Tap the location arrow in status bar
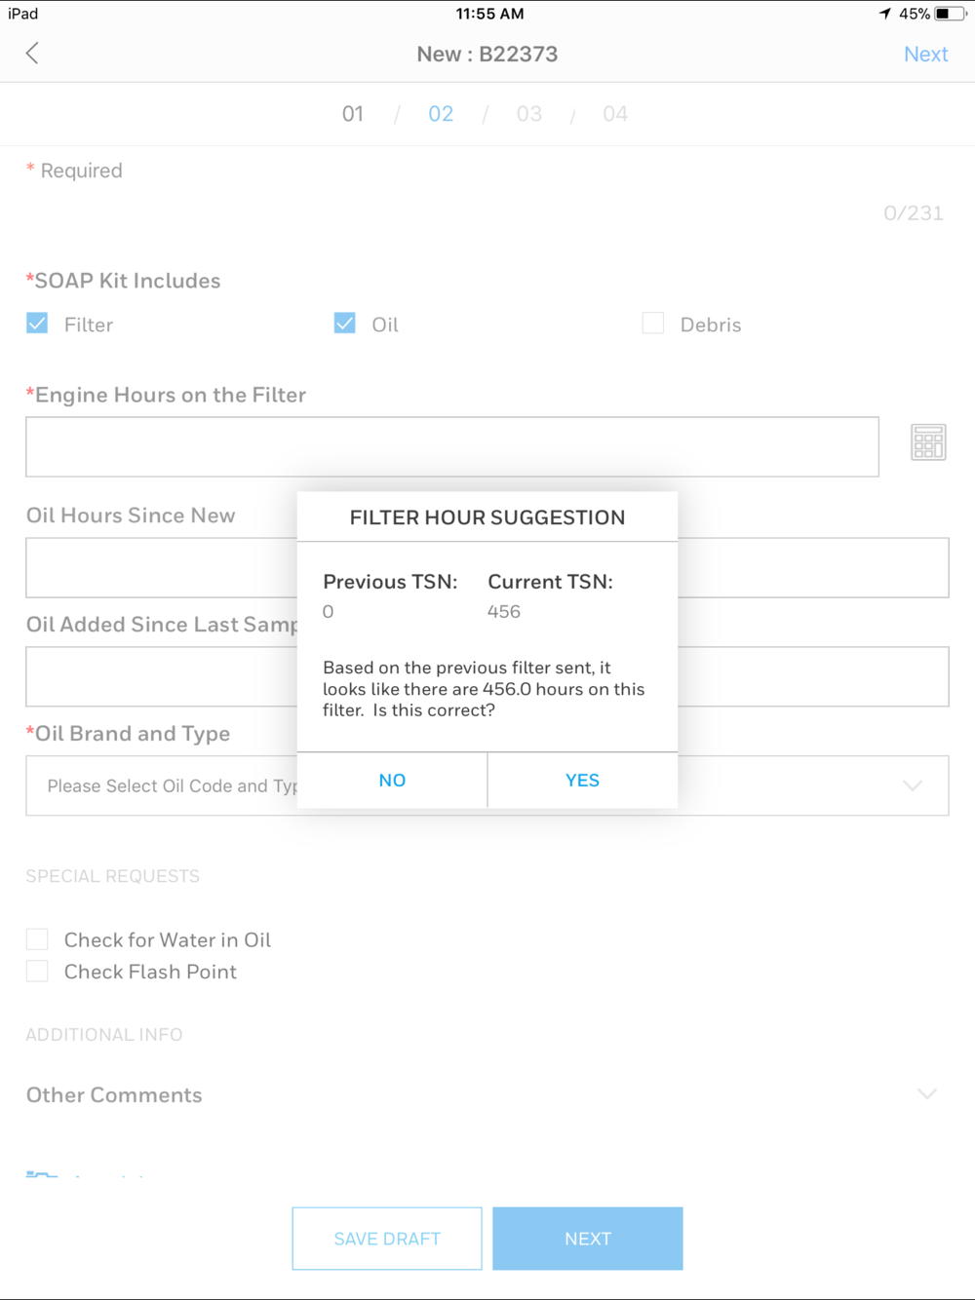975x1300 pixels. (x=884, y=14)
